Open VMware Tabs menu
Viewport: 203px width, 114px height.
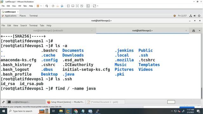[25, 6]
